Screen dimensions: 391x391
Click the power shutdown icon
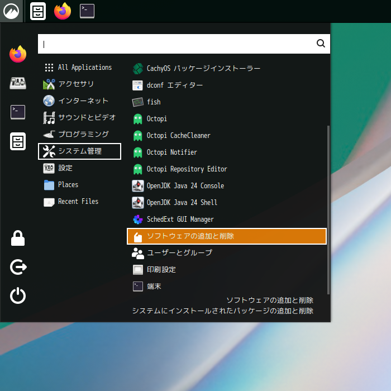pyautogui.click(x=18, y=295)
